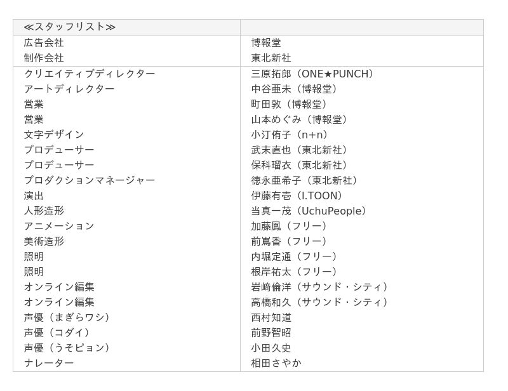Click the クリエイティブディレクター role label
This screenshot has height=391, width=508.
click(x=90, y=74)
